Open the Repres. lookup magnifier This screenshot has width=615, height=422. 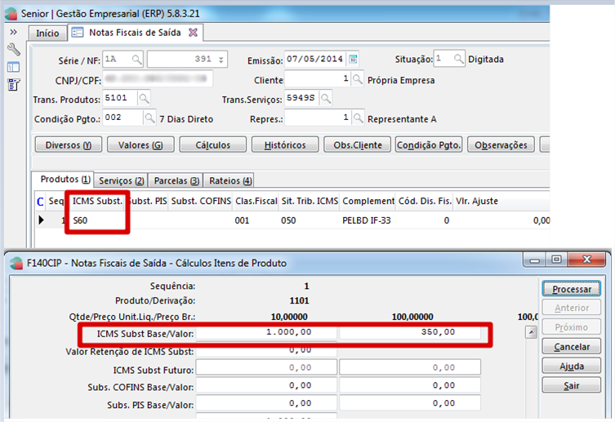(x=357, y=118)
